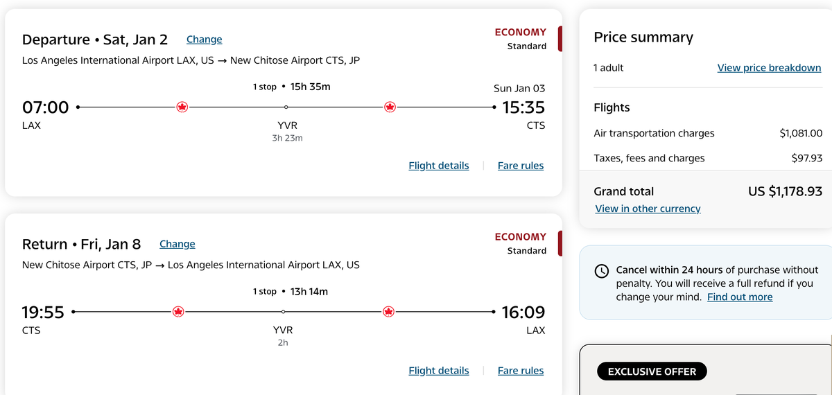
Task: Click Economy Standard label on departure card
Action: pyautogui.click(x=520, y=39)
